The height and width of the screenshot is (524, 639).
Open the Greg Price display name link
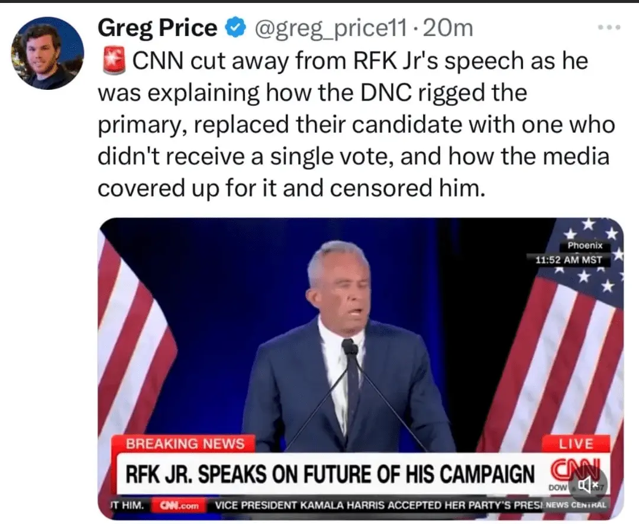click(x=157, y=27)
